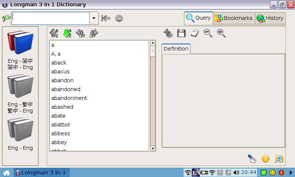Select the Definition tab

(176, 49)
